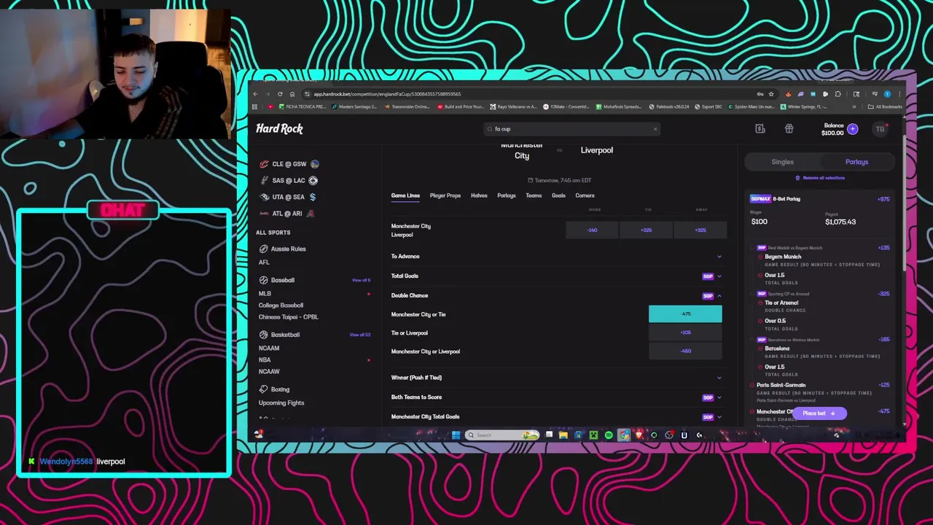Collapse the Double Chance market
This screenshot has width=933, height=525.
click(719, 296)
